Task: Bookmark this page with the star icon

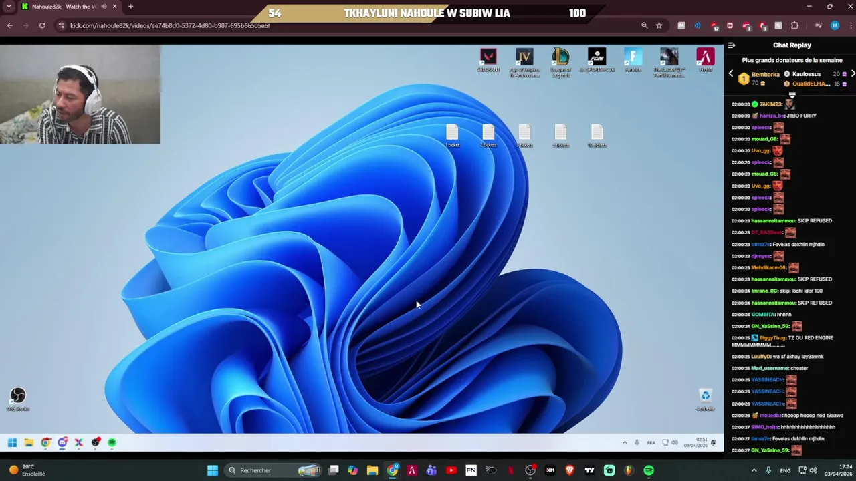Action: 659,25
